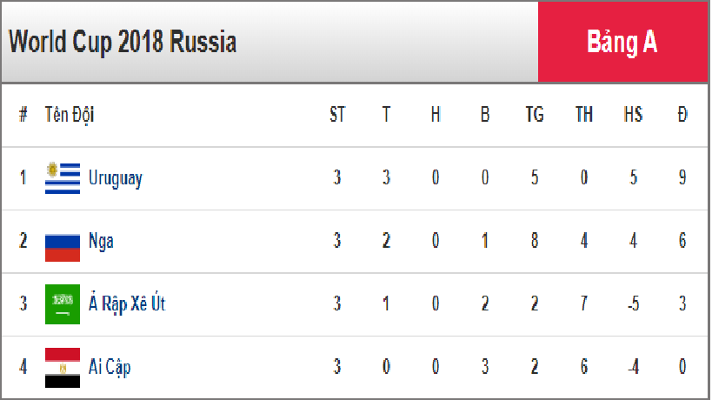The image size is (712, 400).
Task: Click the Uruguay flag icon
Action: 63,178
